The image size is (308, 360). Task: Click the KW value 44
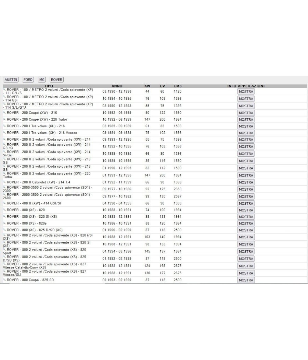[x=147, y=92]
